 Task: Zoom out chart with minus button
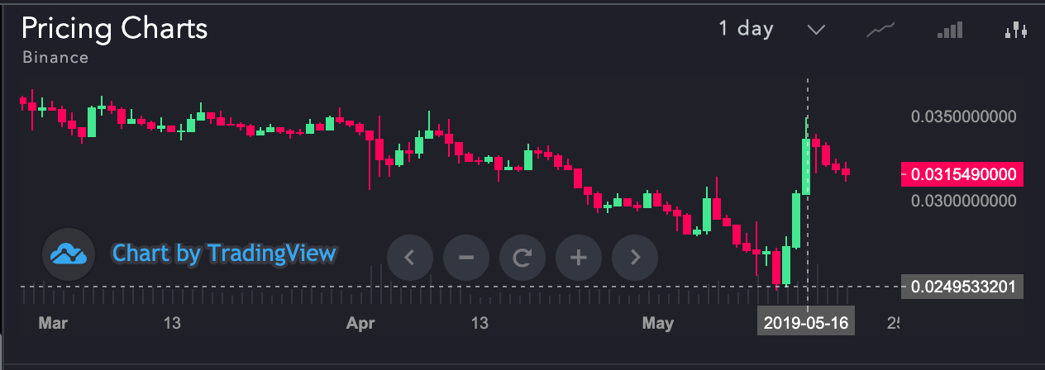(466, 257)
